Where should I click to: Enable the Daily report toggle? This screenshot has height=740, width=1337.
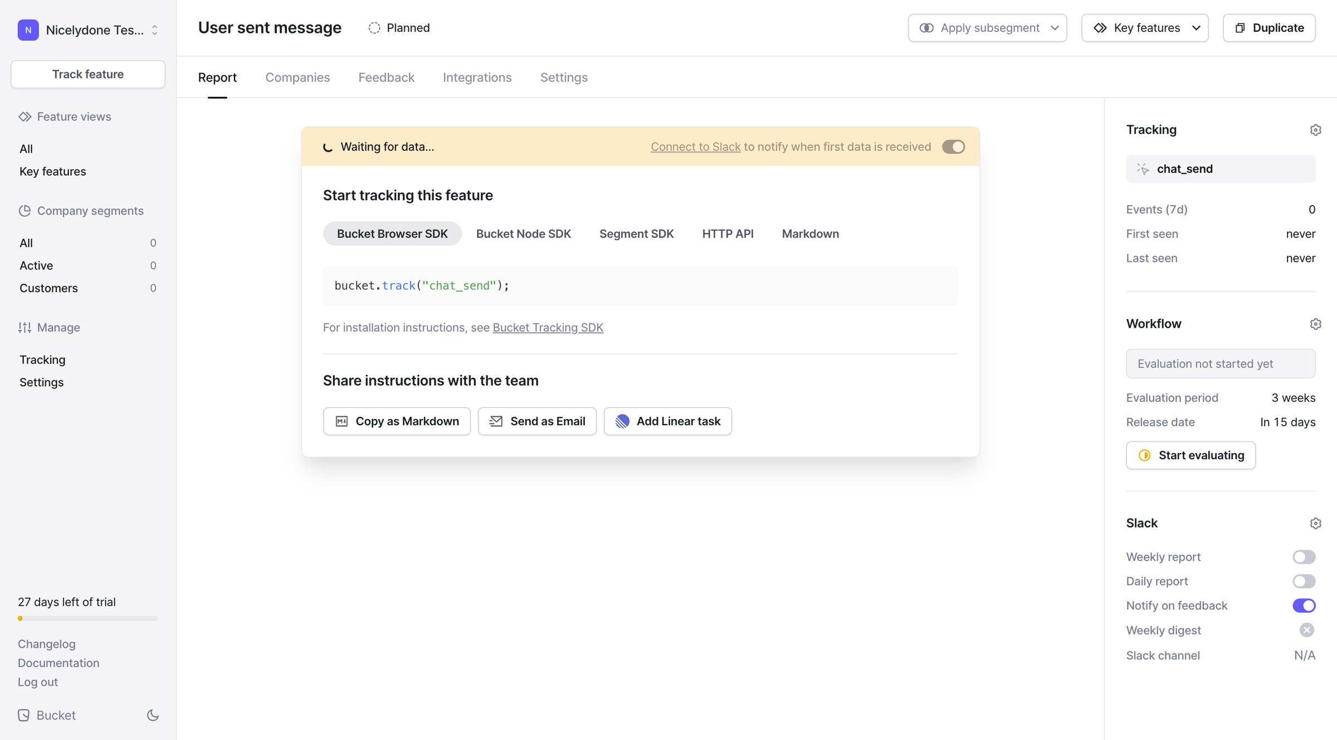coord(1304,581)
